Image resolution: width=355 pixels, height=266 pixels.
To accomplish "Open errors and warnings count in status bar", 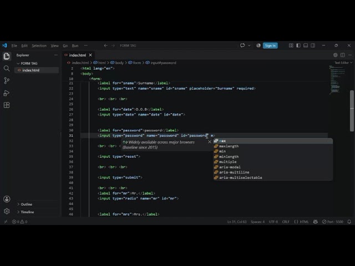I will click(20, 222).
